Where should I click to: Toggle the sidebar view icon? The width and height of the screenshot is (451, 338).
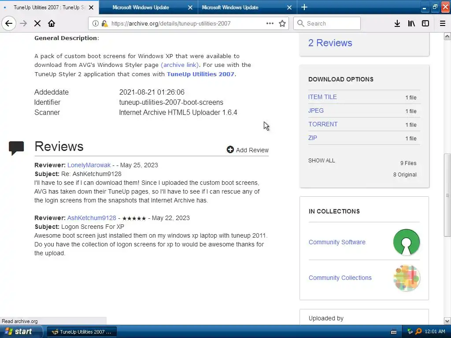click(425, 23)
